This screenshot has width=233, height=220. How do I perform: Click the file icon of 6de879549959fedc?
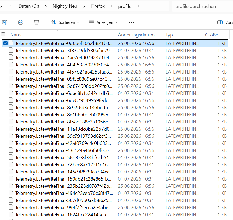click(11, 100)
